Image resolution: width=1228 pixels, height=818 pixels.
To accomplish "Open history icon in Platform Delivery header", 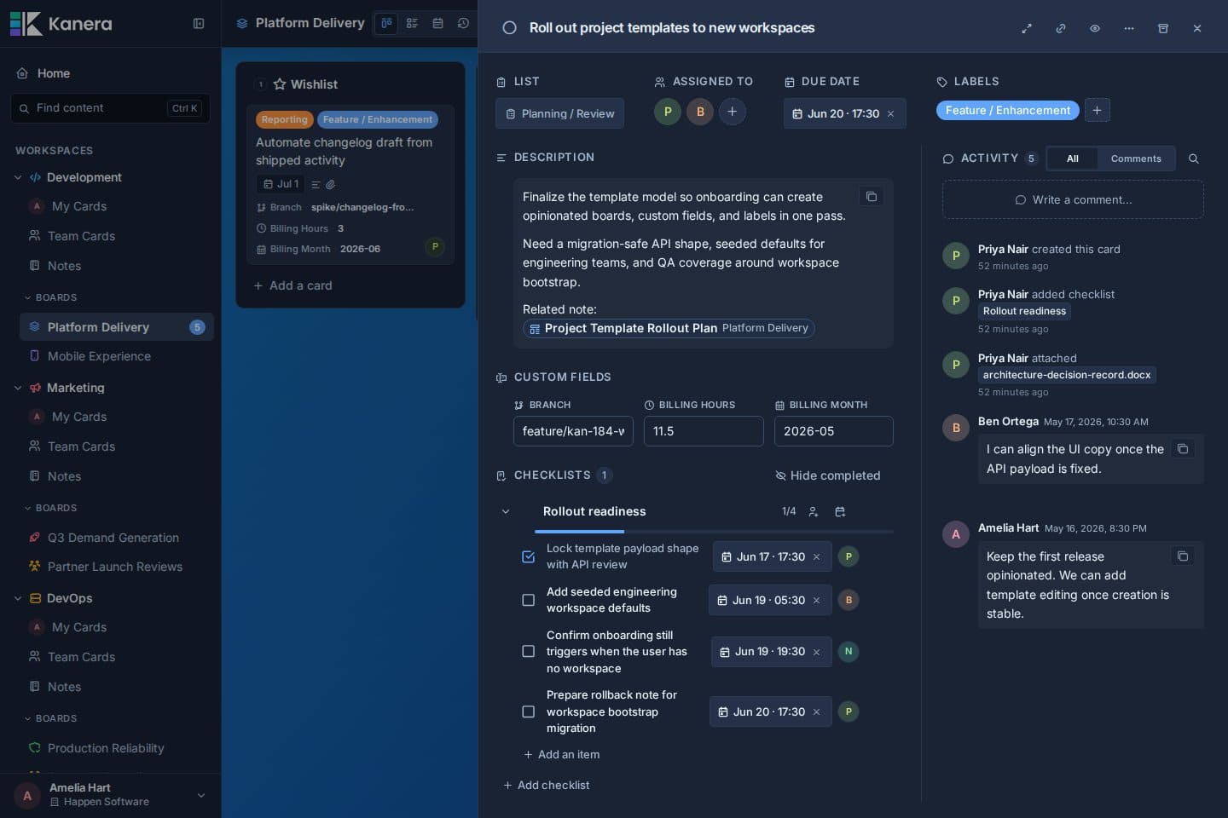I will [x=463, y=24].
